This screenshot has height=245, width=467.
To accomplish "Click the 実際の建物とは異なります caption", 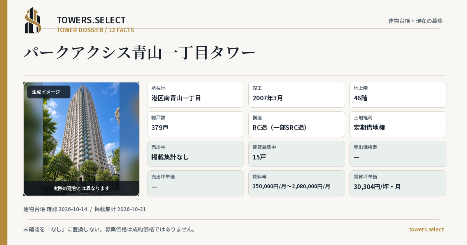I will (81, 188).
